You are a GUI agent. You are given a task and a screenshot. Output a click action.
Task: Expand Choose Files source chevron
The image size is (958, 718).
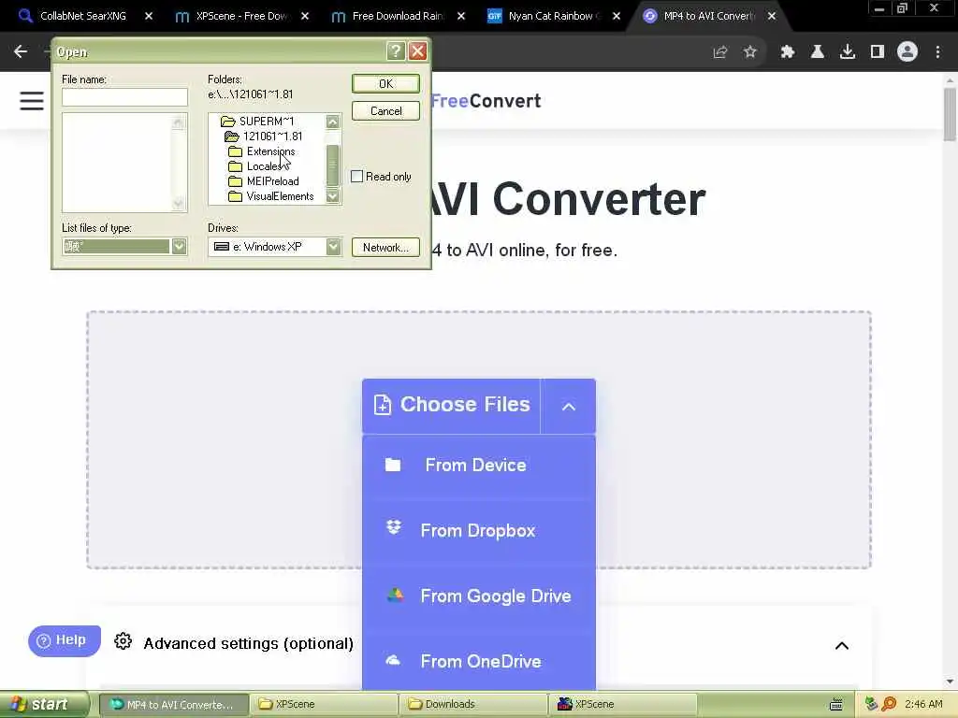[x=568, y=407]
